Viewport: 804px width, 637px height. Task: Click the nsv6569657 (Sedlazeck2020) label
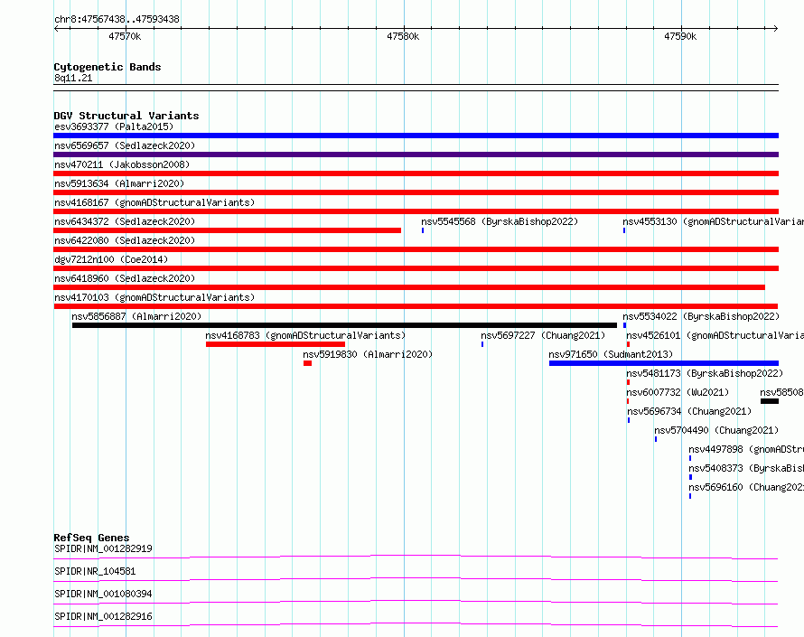pos(125,145)
